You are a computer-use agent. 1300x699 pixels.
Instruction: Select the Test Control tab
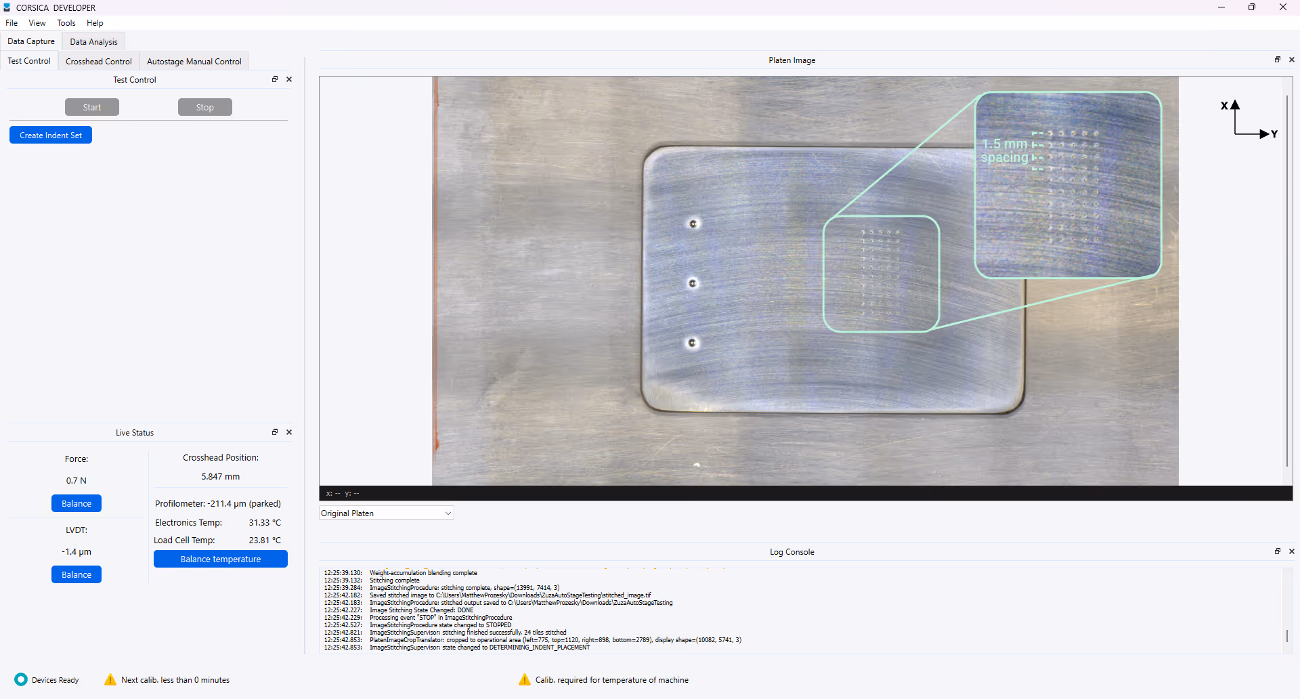point(29,61)
